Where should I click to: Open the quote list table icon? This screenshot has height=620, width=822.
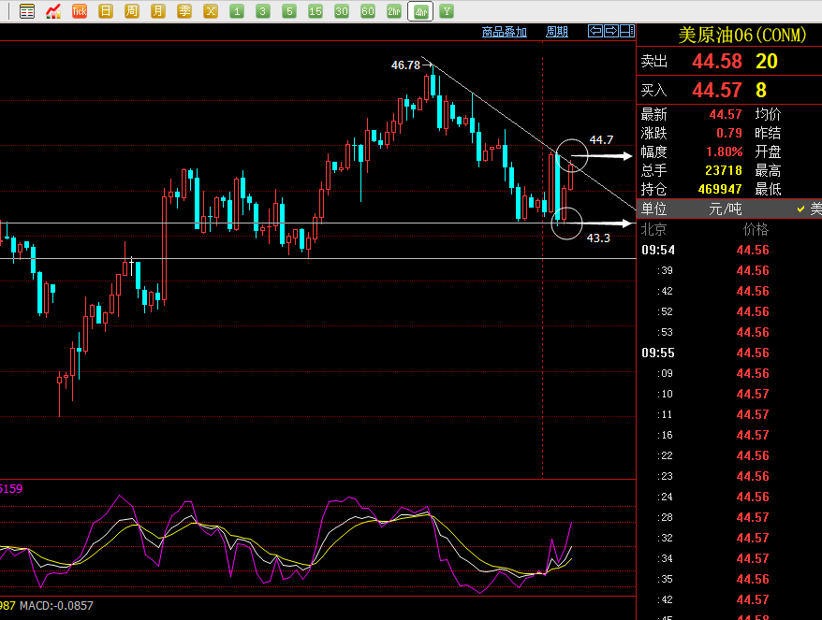pos(27,11)
